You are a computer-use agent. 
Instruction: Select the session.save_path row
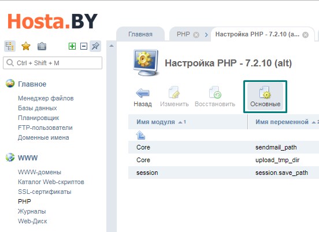tap(224, 173)
